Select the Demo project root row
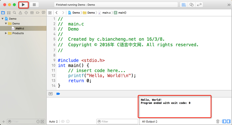This screenshot has width=232, height=125. (x=23, y=19)
